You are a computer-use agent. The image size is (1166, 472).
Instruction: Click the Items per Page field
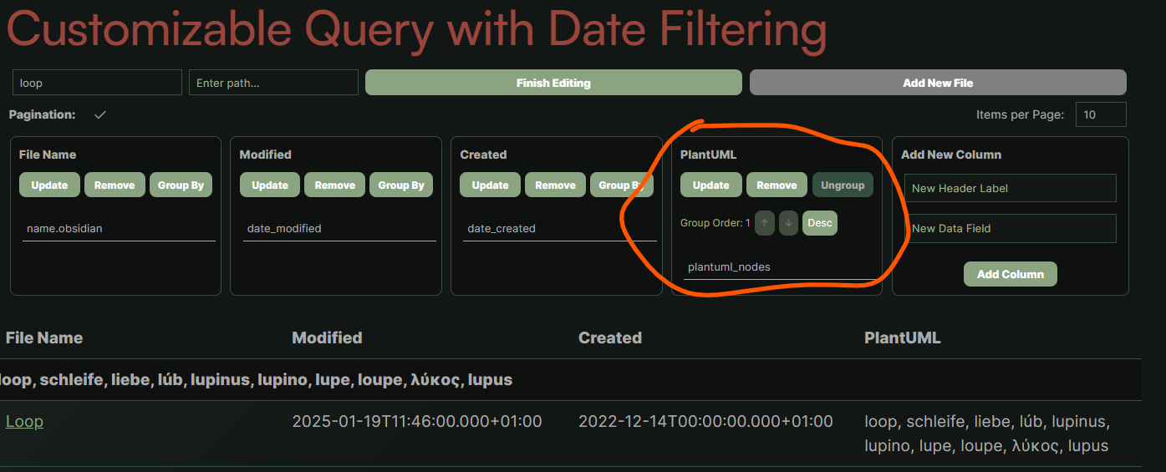pos(1100,114)
